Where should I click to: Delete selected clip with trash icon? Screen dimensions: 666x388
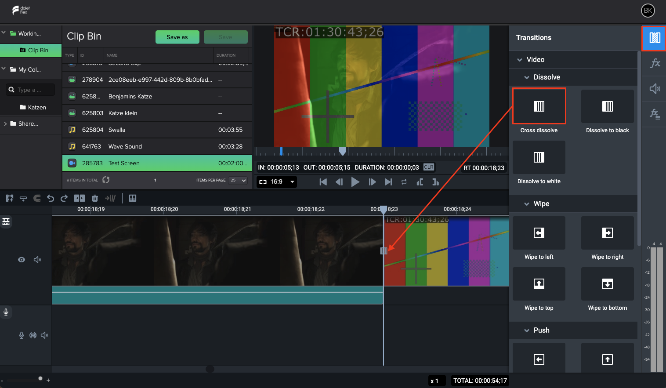click(94, 198)
